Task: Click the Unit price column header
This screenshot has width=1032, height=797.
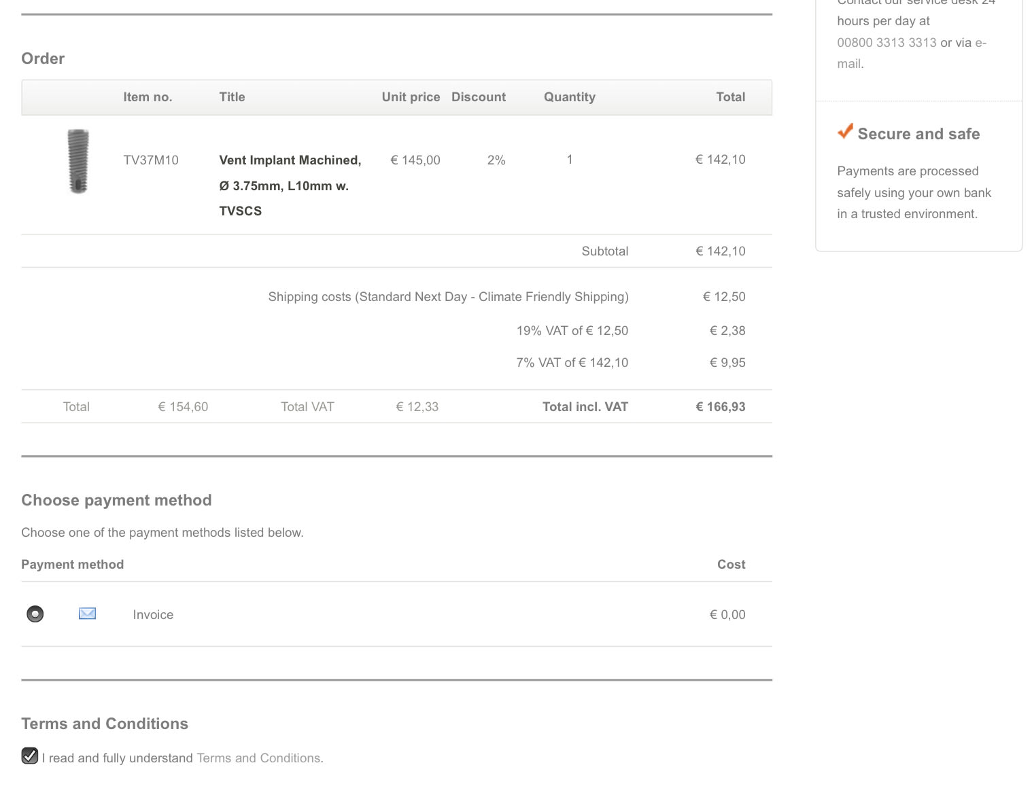Action: [411, 97]
